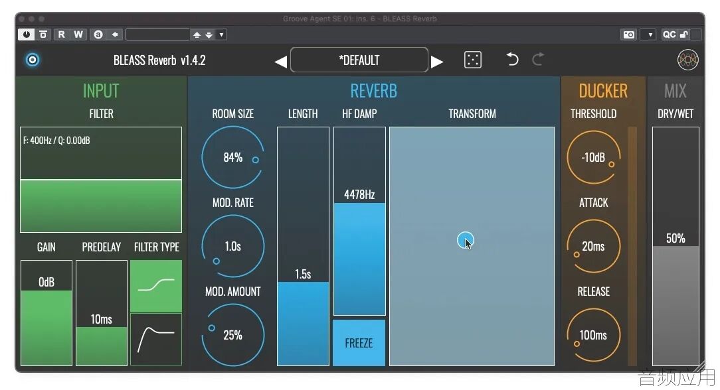Adjust the PREDELAY slider

click(x=102, y=313)
